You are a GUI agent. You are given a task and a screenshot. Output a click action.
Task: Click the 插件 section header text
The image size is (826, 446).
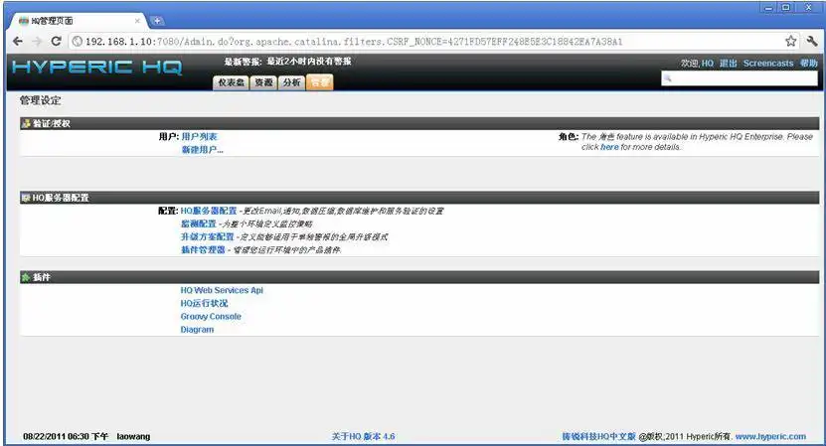[x=42, y=277]
